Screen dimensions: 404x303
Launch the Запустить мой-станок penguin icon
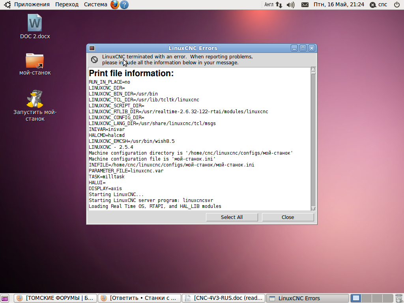pos(35,106)
